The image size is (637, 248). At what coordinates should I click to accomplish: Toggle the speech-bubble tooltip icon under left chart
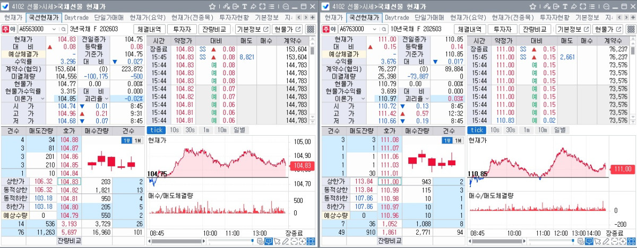click(x=268, y=241)
